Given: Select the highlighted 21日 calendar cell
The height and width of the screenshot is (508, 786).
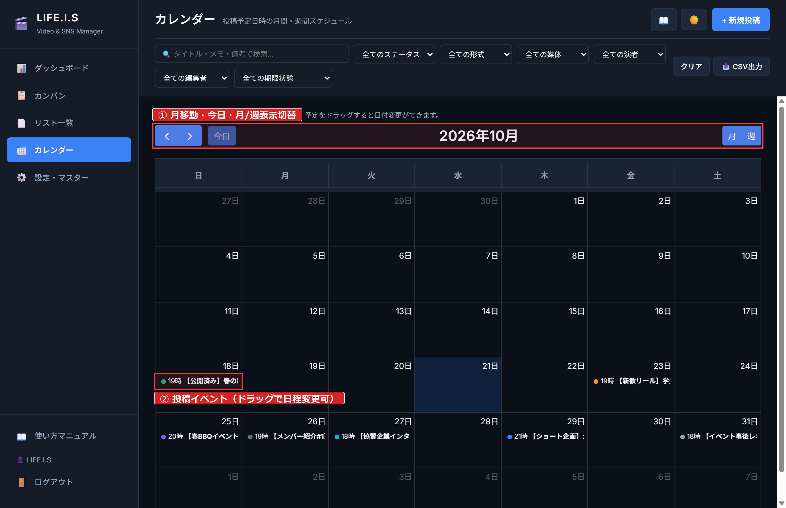Looking at the screenshot, I should 458,385.
